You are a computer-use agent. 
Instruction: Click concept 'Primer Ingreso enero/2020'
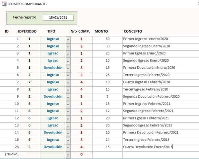click(146, 39)
